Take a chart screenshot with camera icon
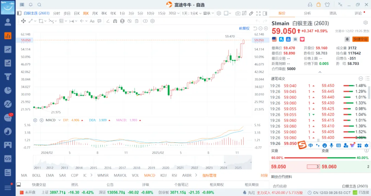The image size is (371, 196). pos(238,13)
